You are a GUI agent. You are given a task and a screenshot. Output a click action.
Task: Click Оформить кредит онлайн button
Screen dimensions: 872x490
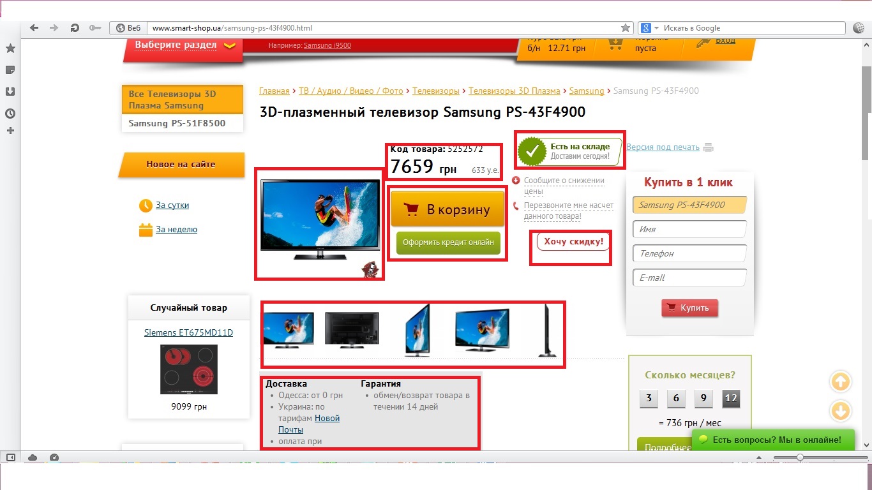(448, 242)
